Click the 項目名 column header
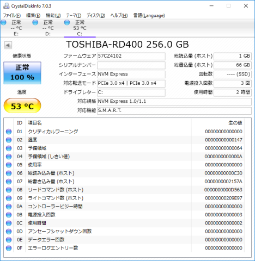Viewport: 255px width, 261px height. click(x=35, y=123)
